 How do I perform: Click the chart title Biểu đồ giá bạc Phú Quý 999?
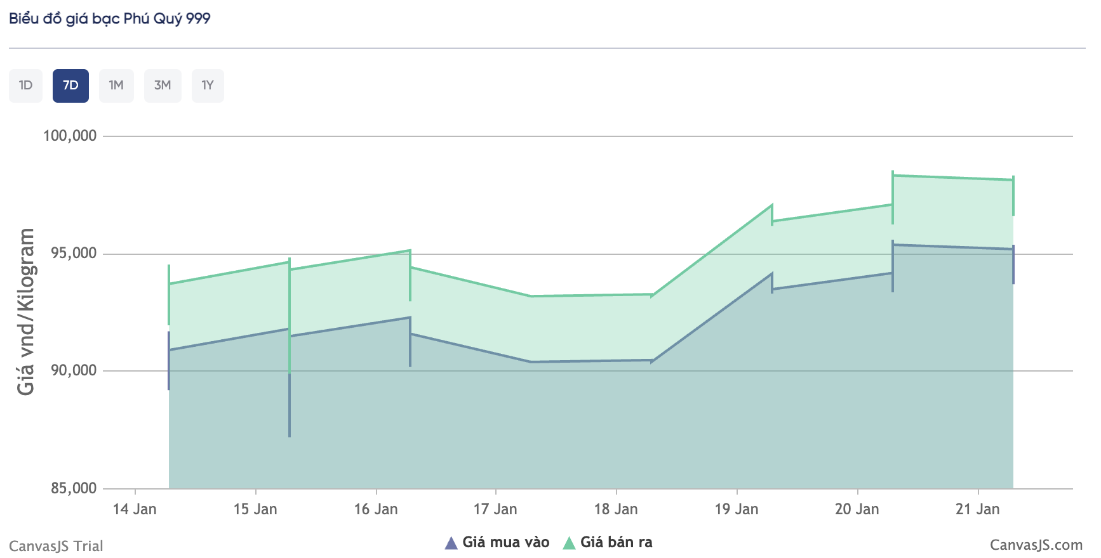110,18
